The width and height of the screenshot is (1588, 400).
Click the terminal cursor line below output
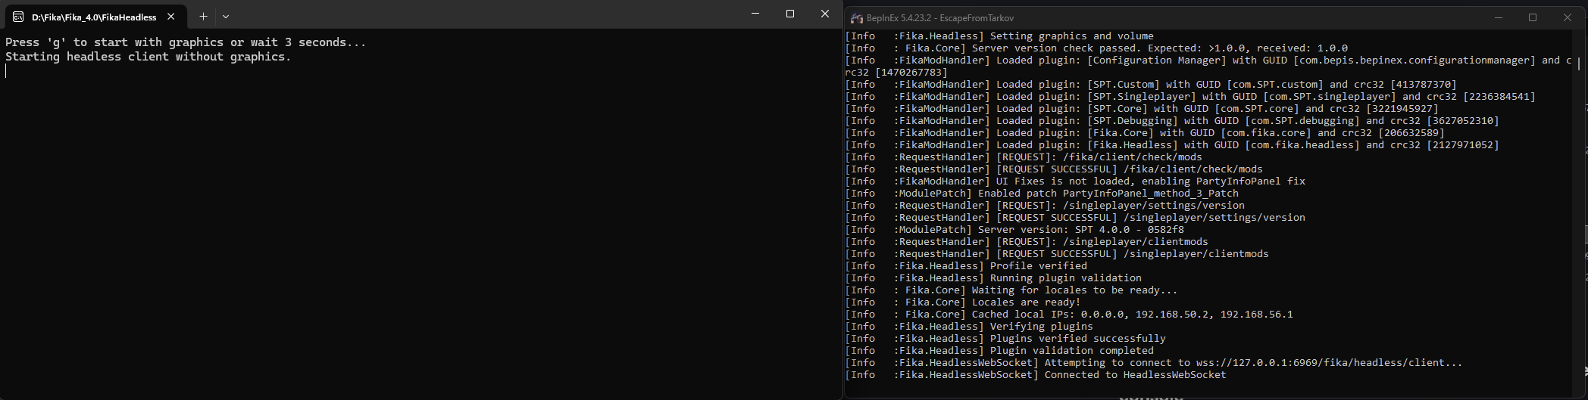[7, 71]
